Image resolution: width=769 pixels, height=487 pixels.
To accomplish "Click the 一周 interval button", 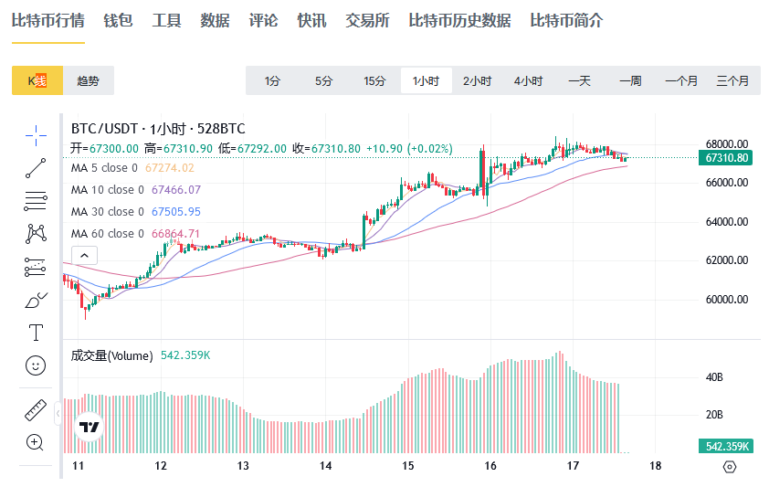I will pyautogui.click(x=630, y=81).
